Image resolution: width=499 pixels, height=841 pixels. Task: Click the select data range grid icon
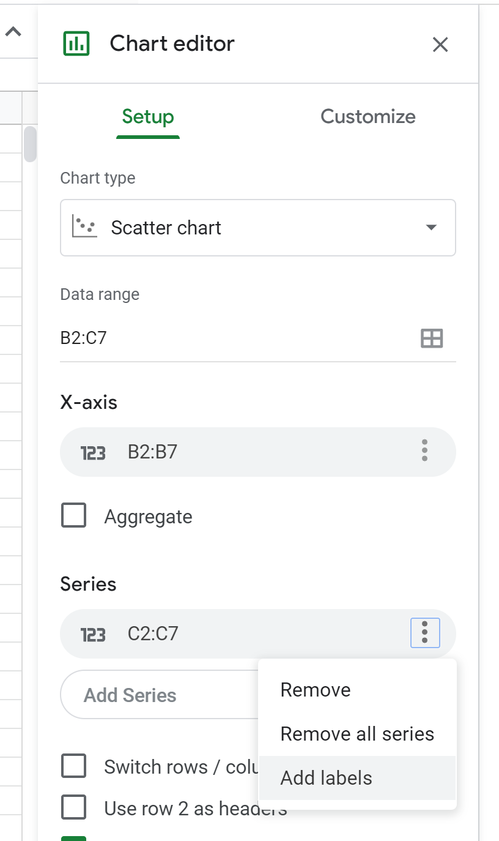coord(432,338)
